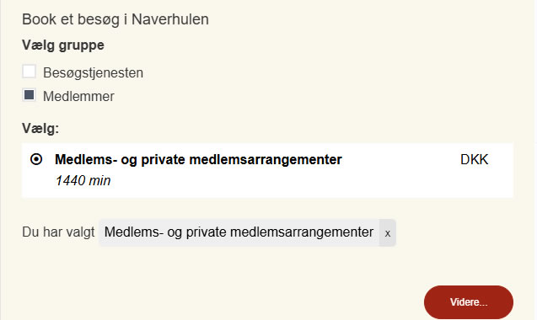Remove selection with the chip's x icon
This screenshot has height=320, width=537.
[x=387, y=233]
